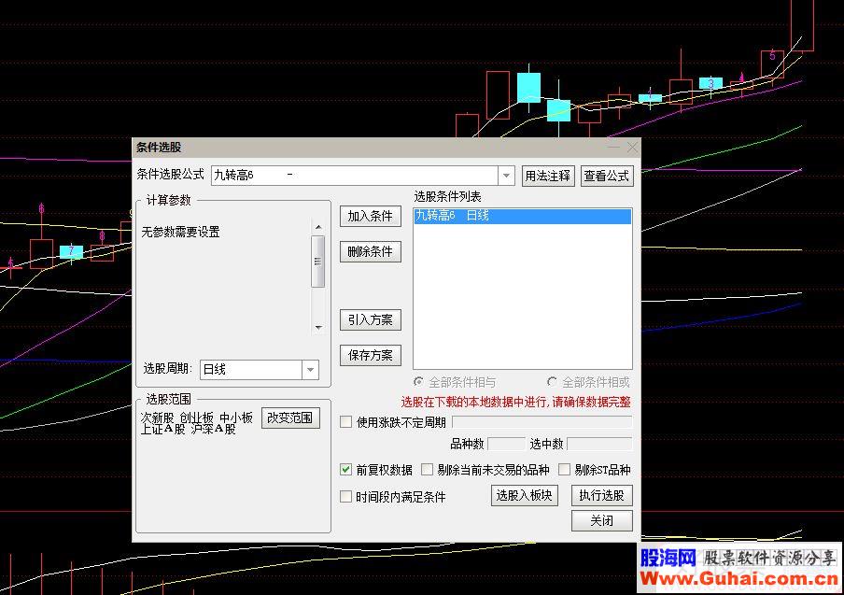Click the 用法注释 button
This screenshot has width=844, height=595.
548,176
